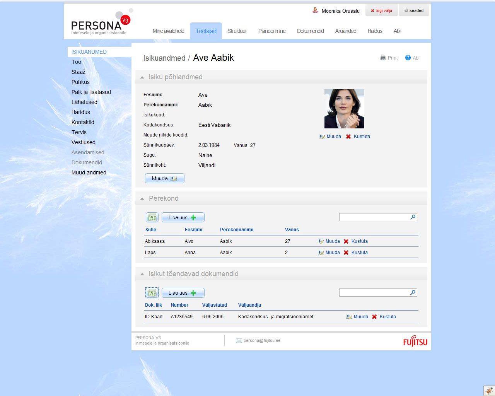
Task: Click search magnifier in documents section
Action: [x=413, y=293]
